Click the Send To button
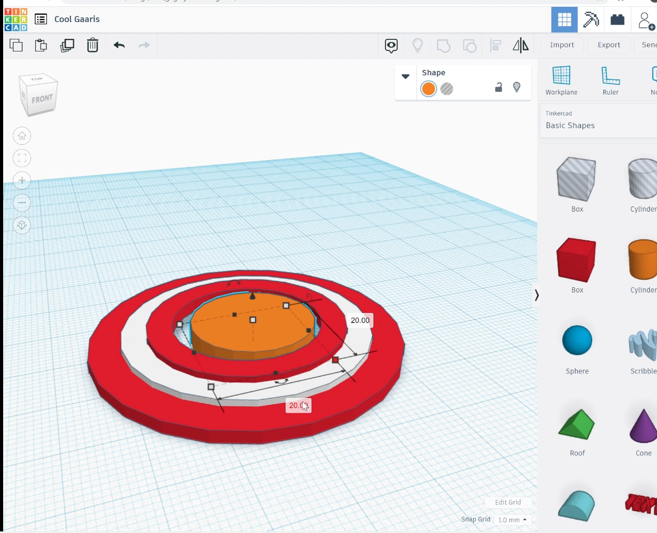The image size is (657, 533). tap(649, 45)
